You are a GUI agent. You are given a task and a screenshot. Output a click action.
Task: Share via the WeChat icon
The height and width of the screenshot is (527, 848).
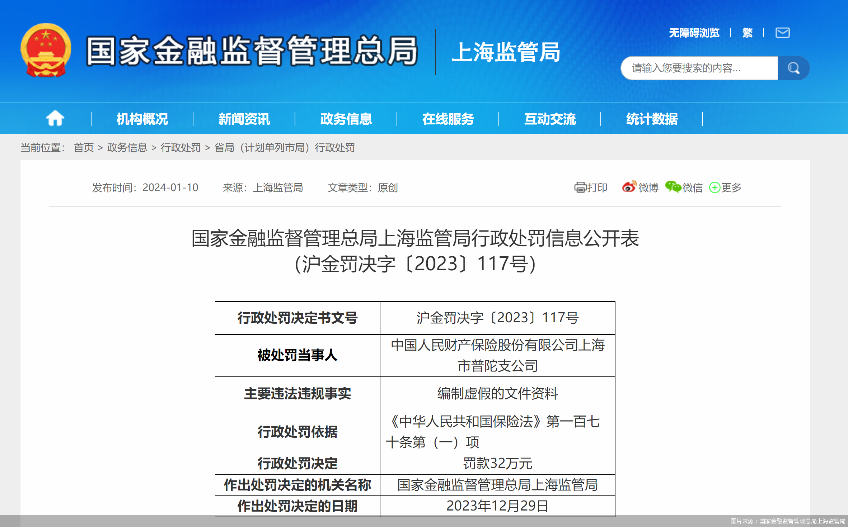click(673, 187)
